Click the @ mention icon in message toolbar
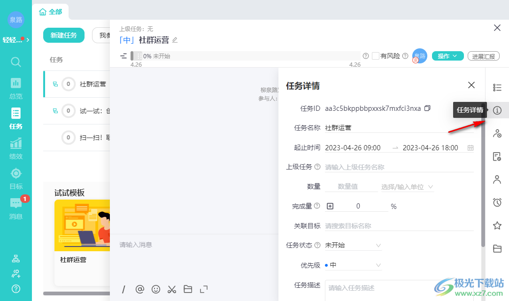Viewport: 509px width, 301px height. point(139,289)
